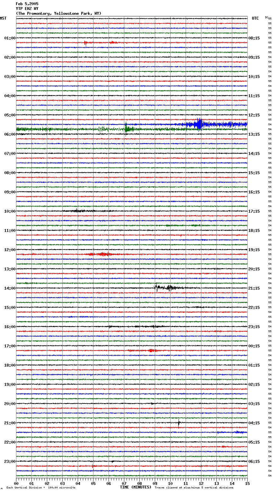Select the 03:00 MST time label
Image resolution: width=273 pixels, height=492 pixels.
[x=10, y=77]
